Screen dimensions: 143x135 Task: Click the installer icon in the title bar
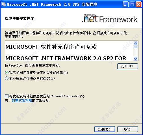(x=4, y=5)
